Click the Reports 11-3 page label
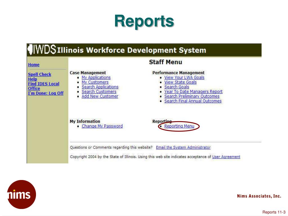The image size is (288, 216). tap(274, 212)
